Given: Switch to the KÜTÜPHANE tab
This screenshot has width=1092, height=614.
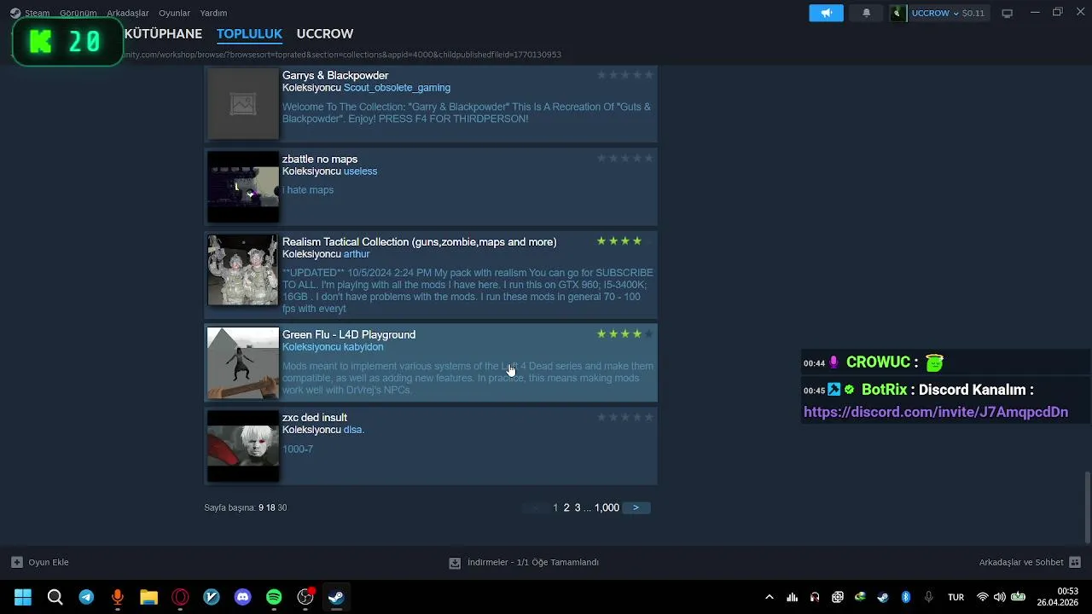Looking at the screenshot, I should [163, 33].
